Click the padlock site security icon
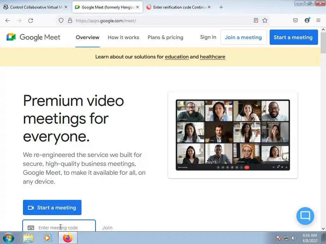 70,20
